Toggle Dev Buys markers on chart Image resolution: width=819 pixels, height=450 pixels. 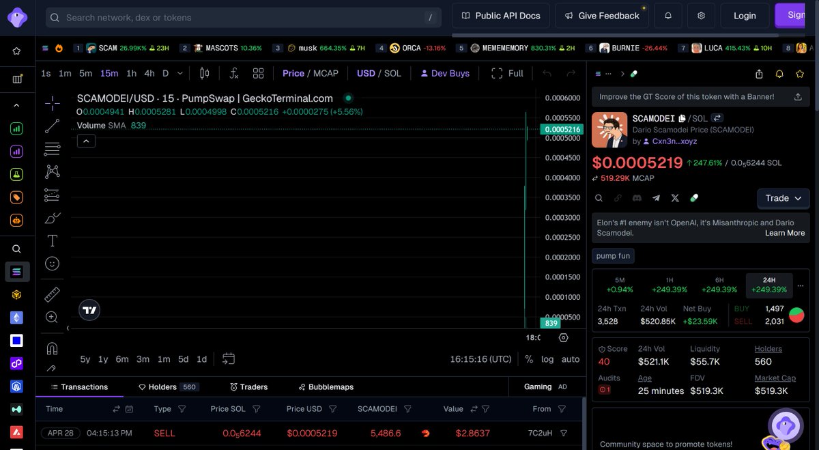tap(445, 73)
